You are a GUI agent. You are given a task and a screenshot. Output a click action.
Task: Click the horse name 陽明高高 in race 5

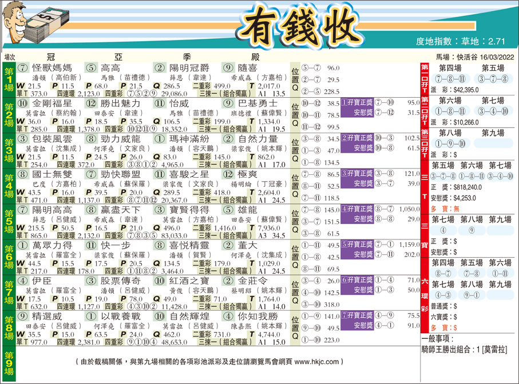[52, 209]
